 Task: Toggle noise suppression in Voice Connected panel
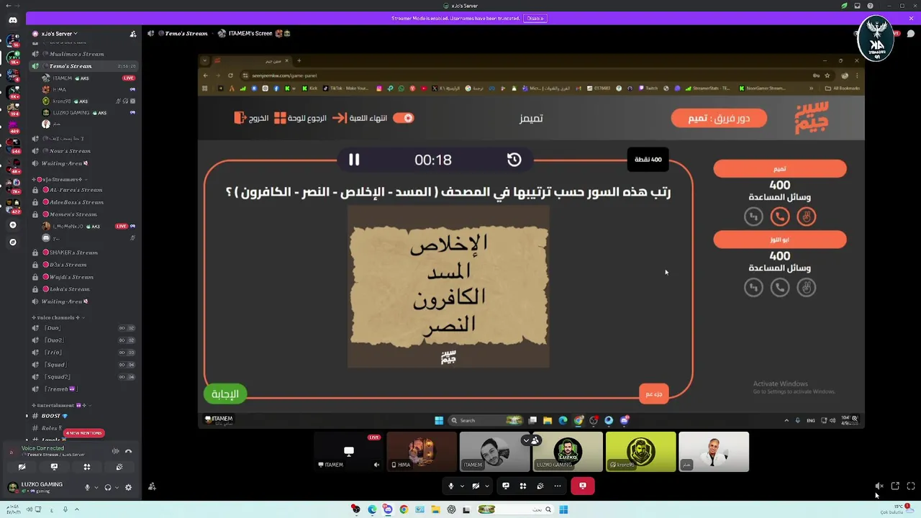pyautogui.click(x=116, y=451)
